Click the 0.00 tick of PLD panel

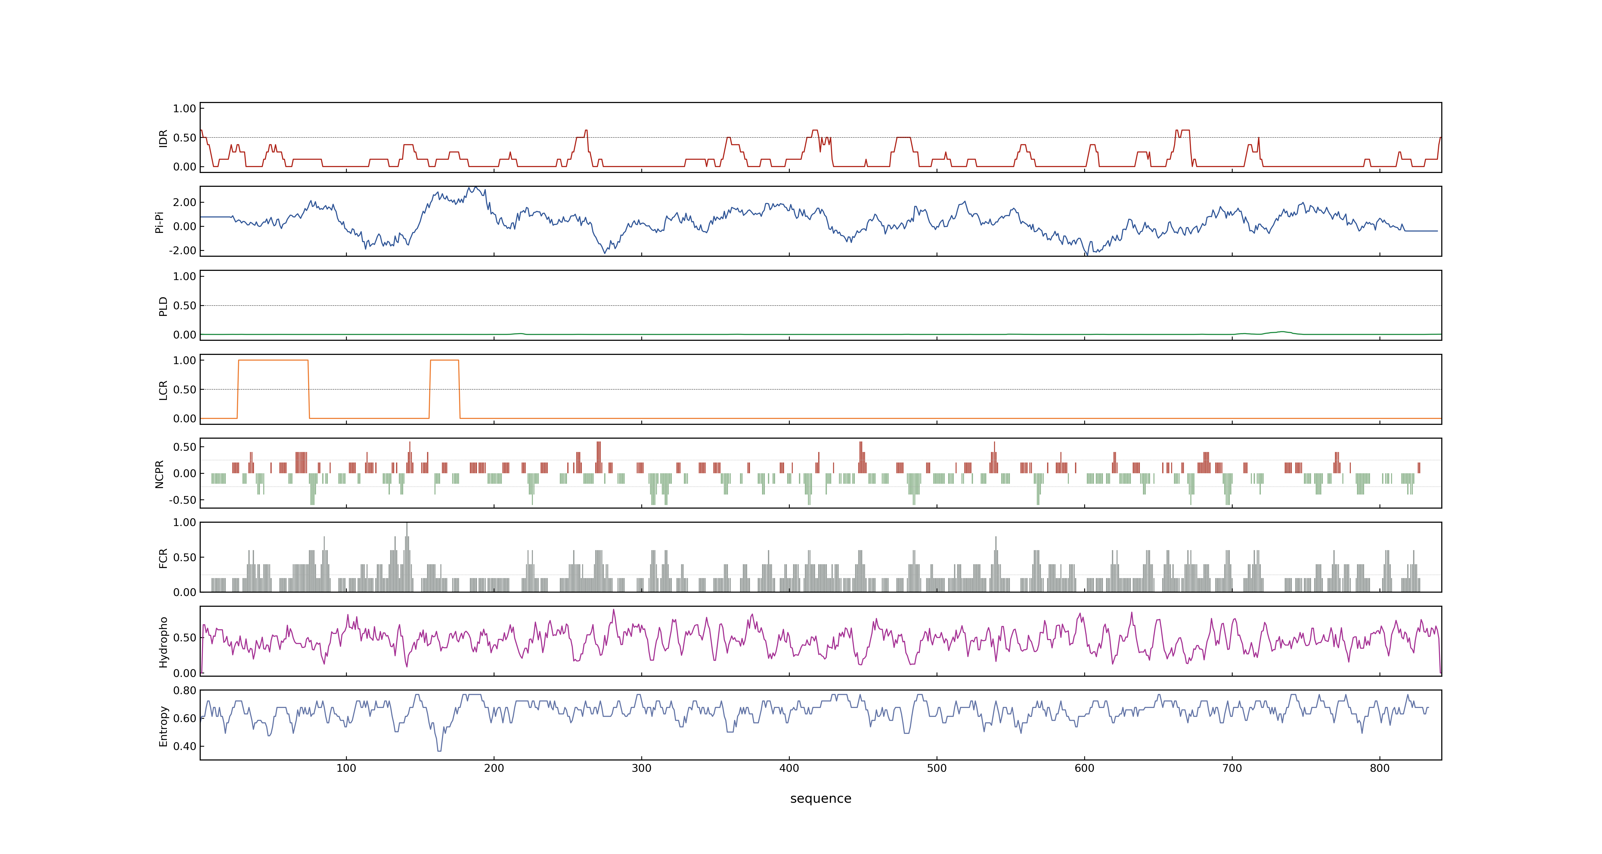(185, 335)
